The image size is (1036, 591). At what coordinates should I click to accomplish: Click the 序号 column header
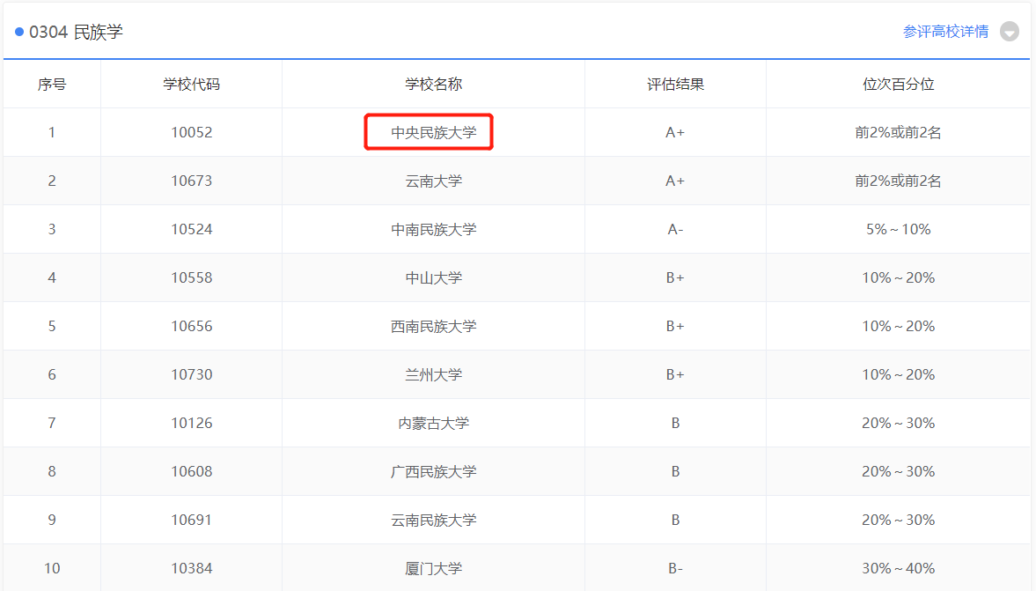pos(52,85)
